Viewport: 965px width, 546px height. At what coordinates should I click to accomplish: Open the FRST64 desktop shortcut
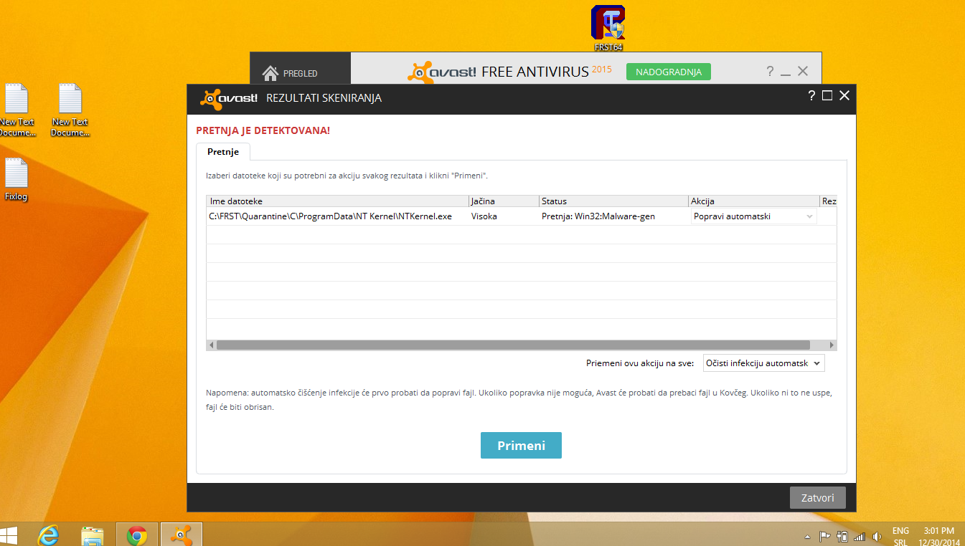tap(608, 29)
